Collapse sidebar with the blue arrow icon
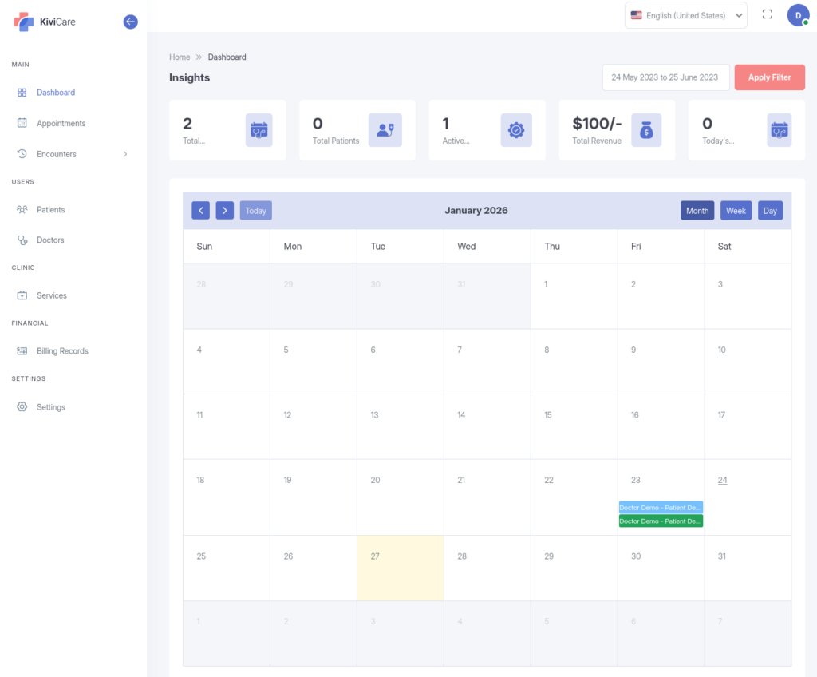The width and height of the screenshot is (817, 677). (131, 22)
